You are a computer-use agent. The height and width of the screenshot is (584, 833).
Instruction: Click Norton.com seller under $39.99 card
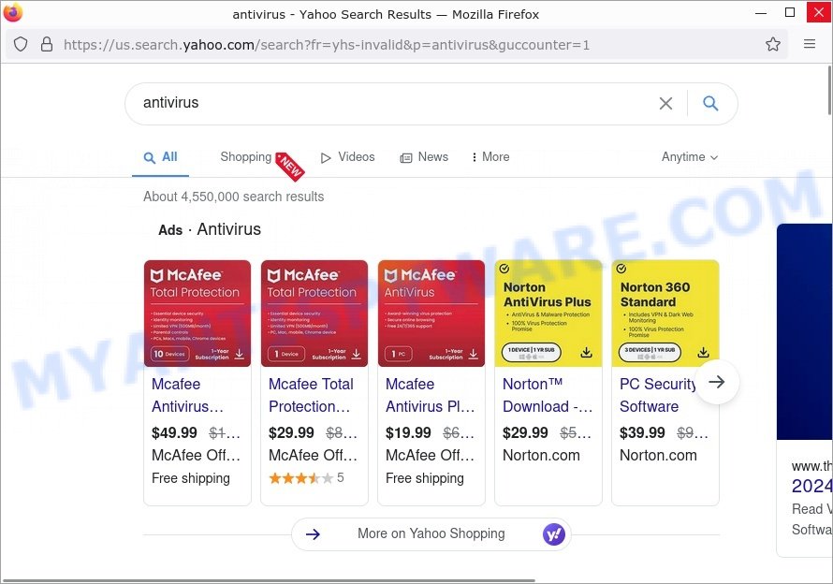coord(658,456)
